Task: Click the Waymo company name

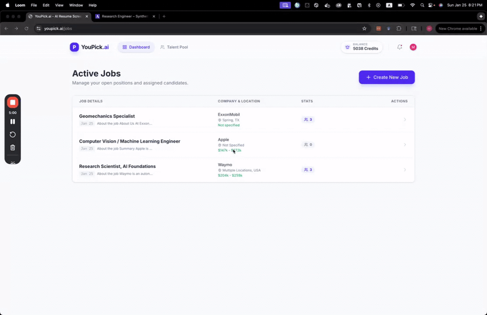Action: pyautogui.click(x=225, y=165)
